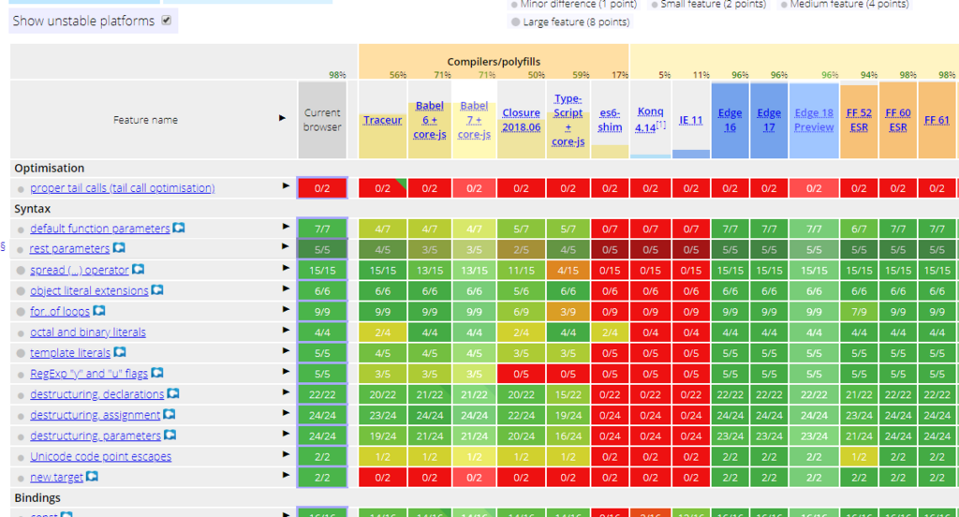
Task: Select Edge 16 column header
Action: coord(730,120)
